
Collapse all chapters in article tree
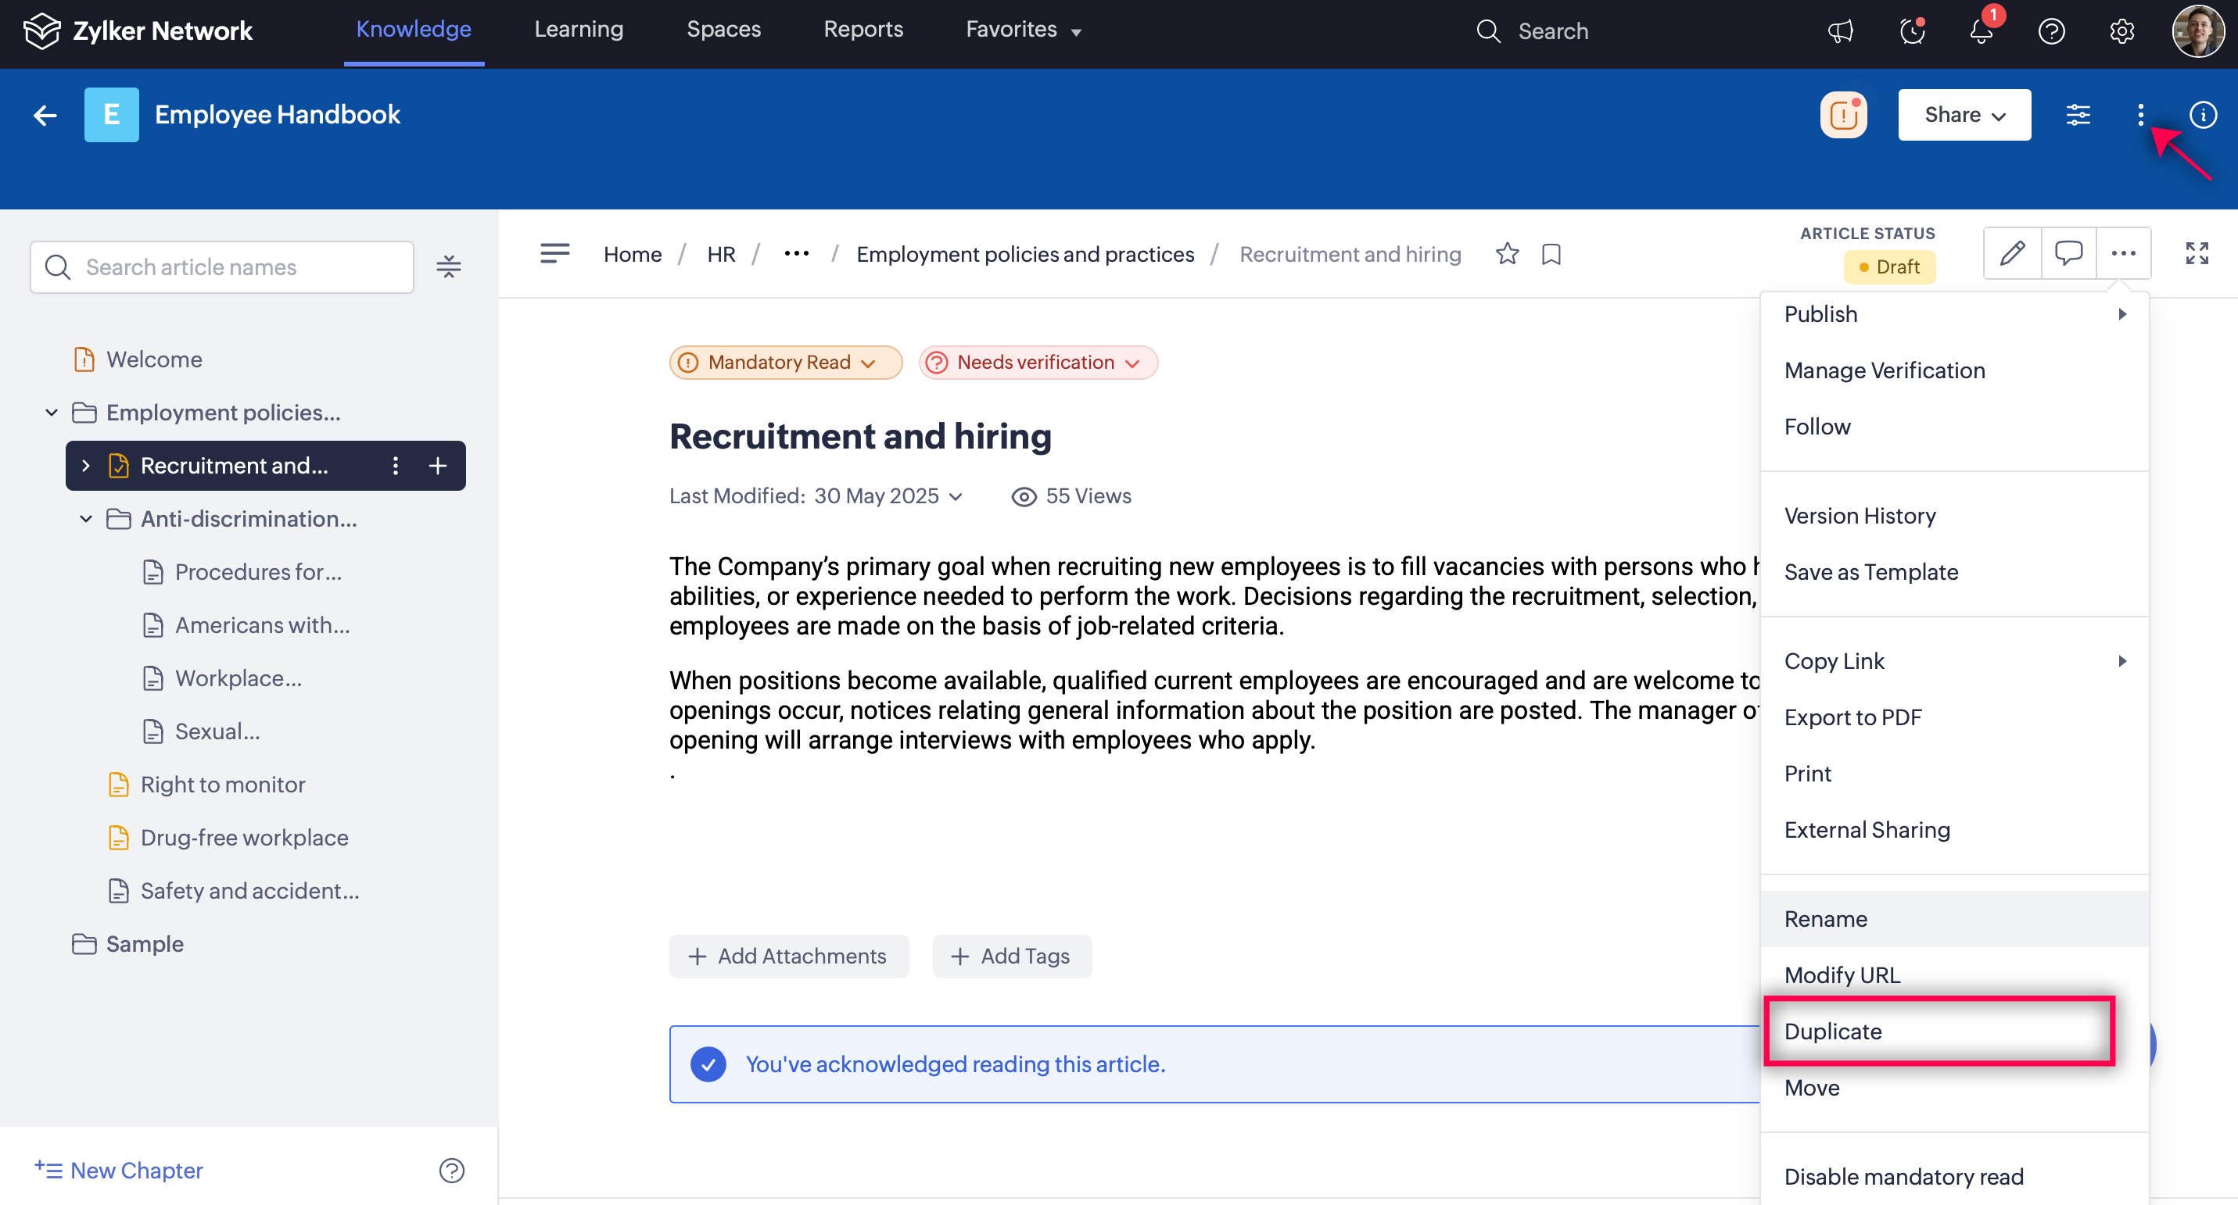point(448,266)
